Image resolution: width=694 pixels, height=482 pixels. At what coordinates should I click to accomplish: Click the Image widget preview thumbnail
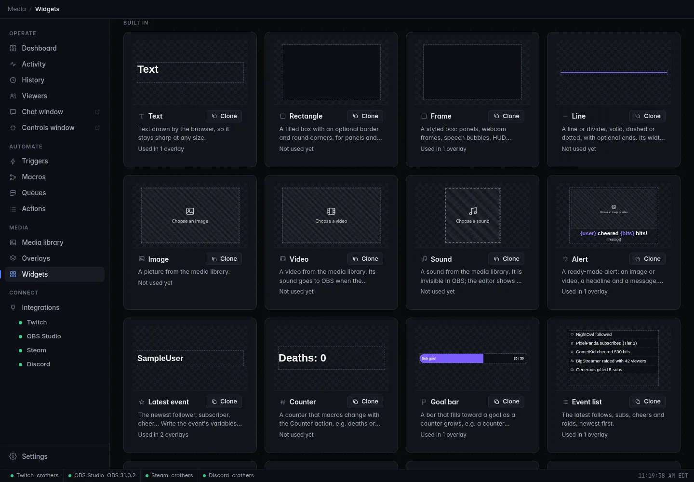[x=190, y=215]
